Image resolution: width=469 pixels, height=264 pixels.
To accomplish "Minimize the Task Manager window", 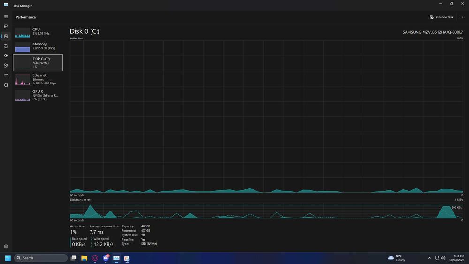I will tap(440, 4).
